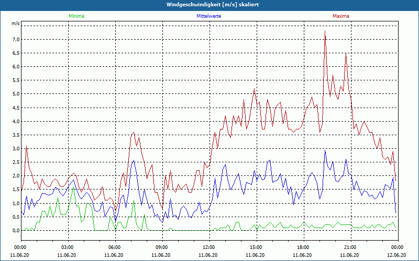The height and width of the screenshot is (261, 419).
Task: Click the 18:00 time axis label
Action: pos(304,247)
